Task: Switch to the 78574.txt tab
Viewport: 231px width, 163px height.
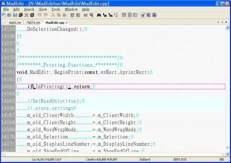Action: click(x=33, y=23)
